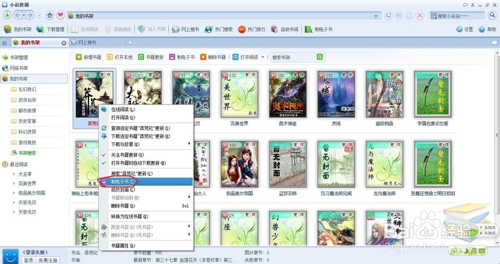The width and height of the screenshot is (500, 264).
Task: Choose 下载选定书籍更新 in context menu
Action: 146,136
